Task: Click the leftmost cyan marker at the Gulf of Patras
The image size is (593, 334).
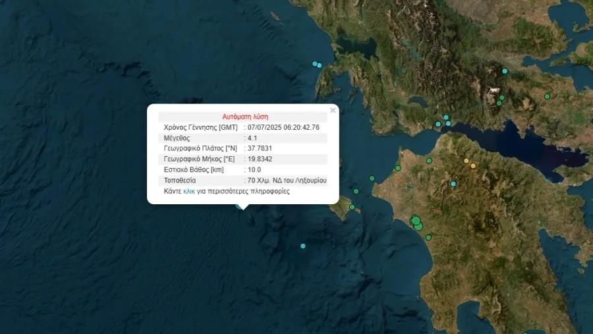Action: click(438, 124)
